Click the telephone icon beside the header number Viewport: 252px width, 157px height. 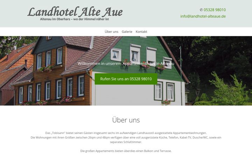pos(201,10)
